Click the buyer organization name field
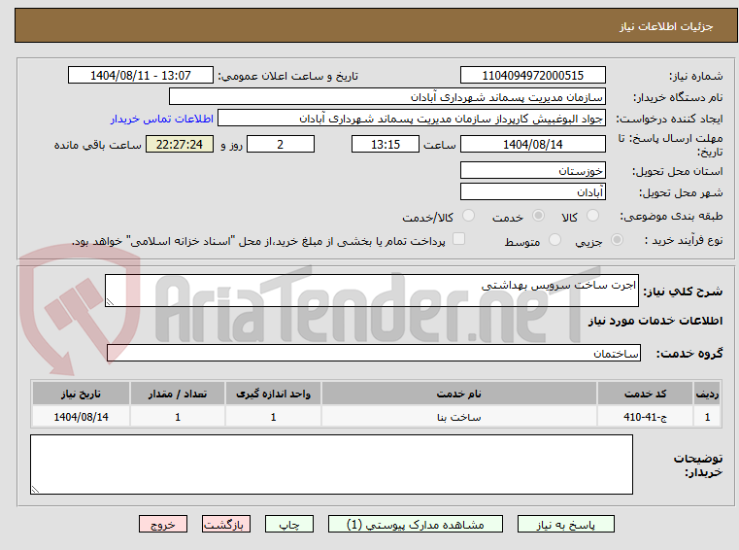The image size is (739, 550). point(386,97)
